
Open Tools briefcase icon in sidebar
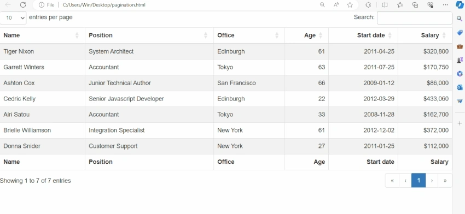460,46
